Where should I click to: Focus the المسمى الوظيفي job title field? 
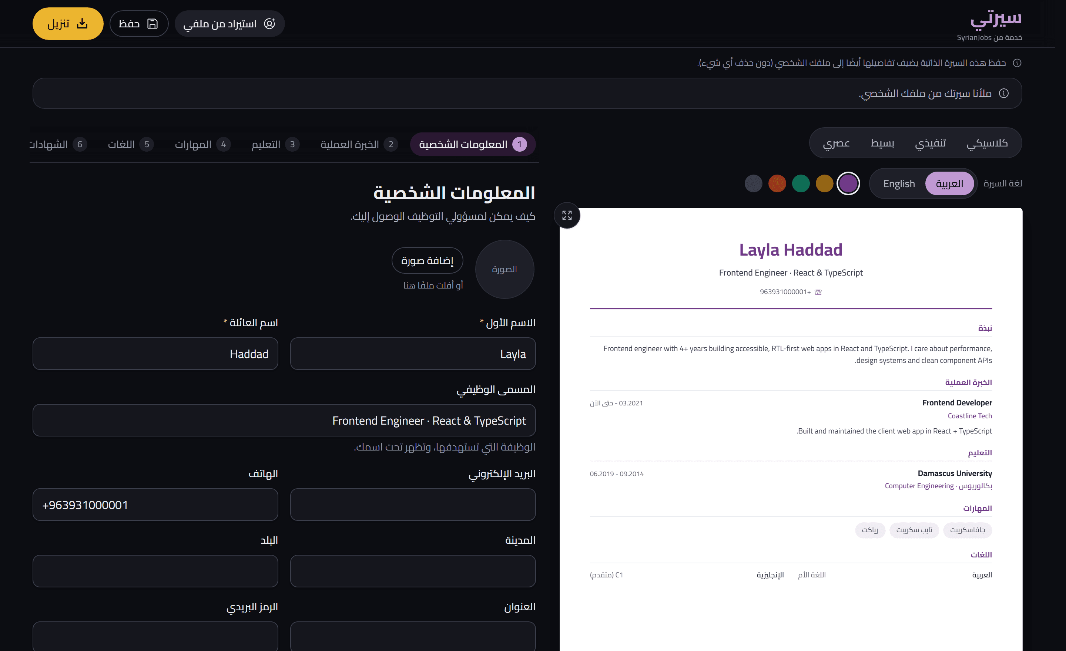(284, 420)
